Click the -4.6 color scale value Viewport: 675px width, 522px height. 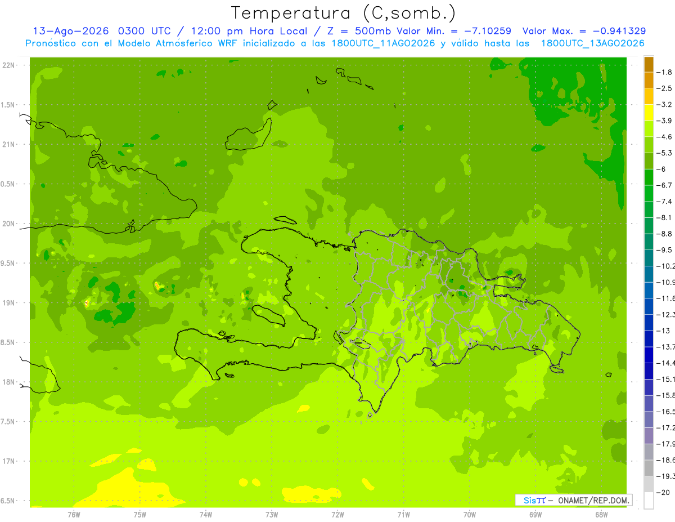click(x=665, y=137)
